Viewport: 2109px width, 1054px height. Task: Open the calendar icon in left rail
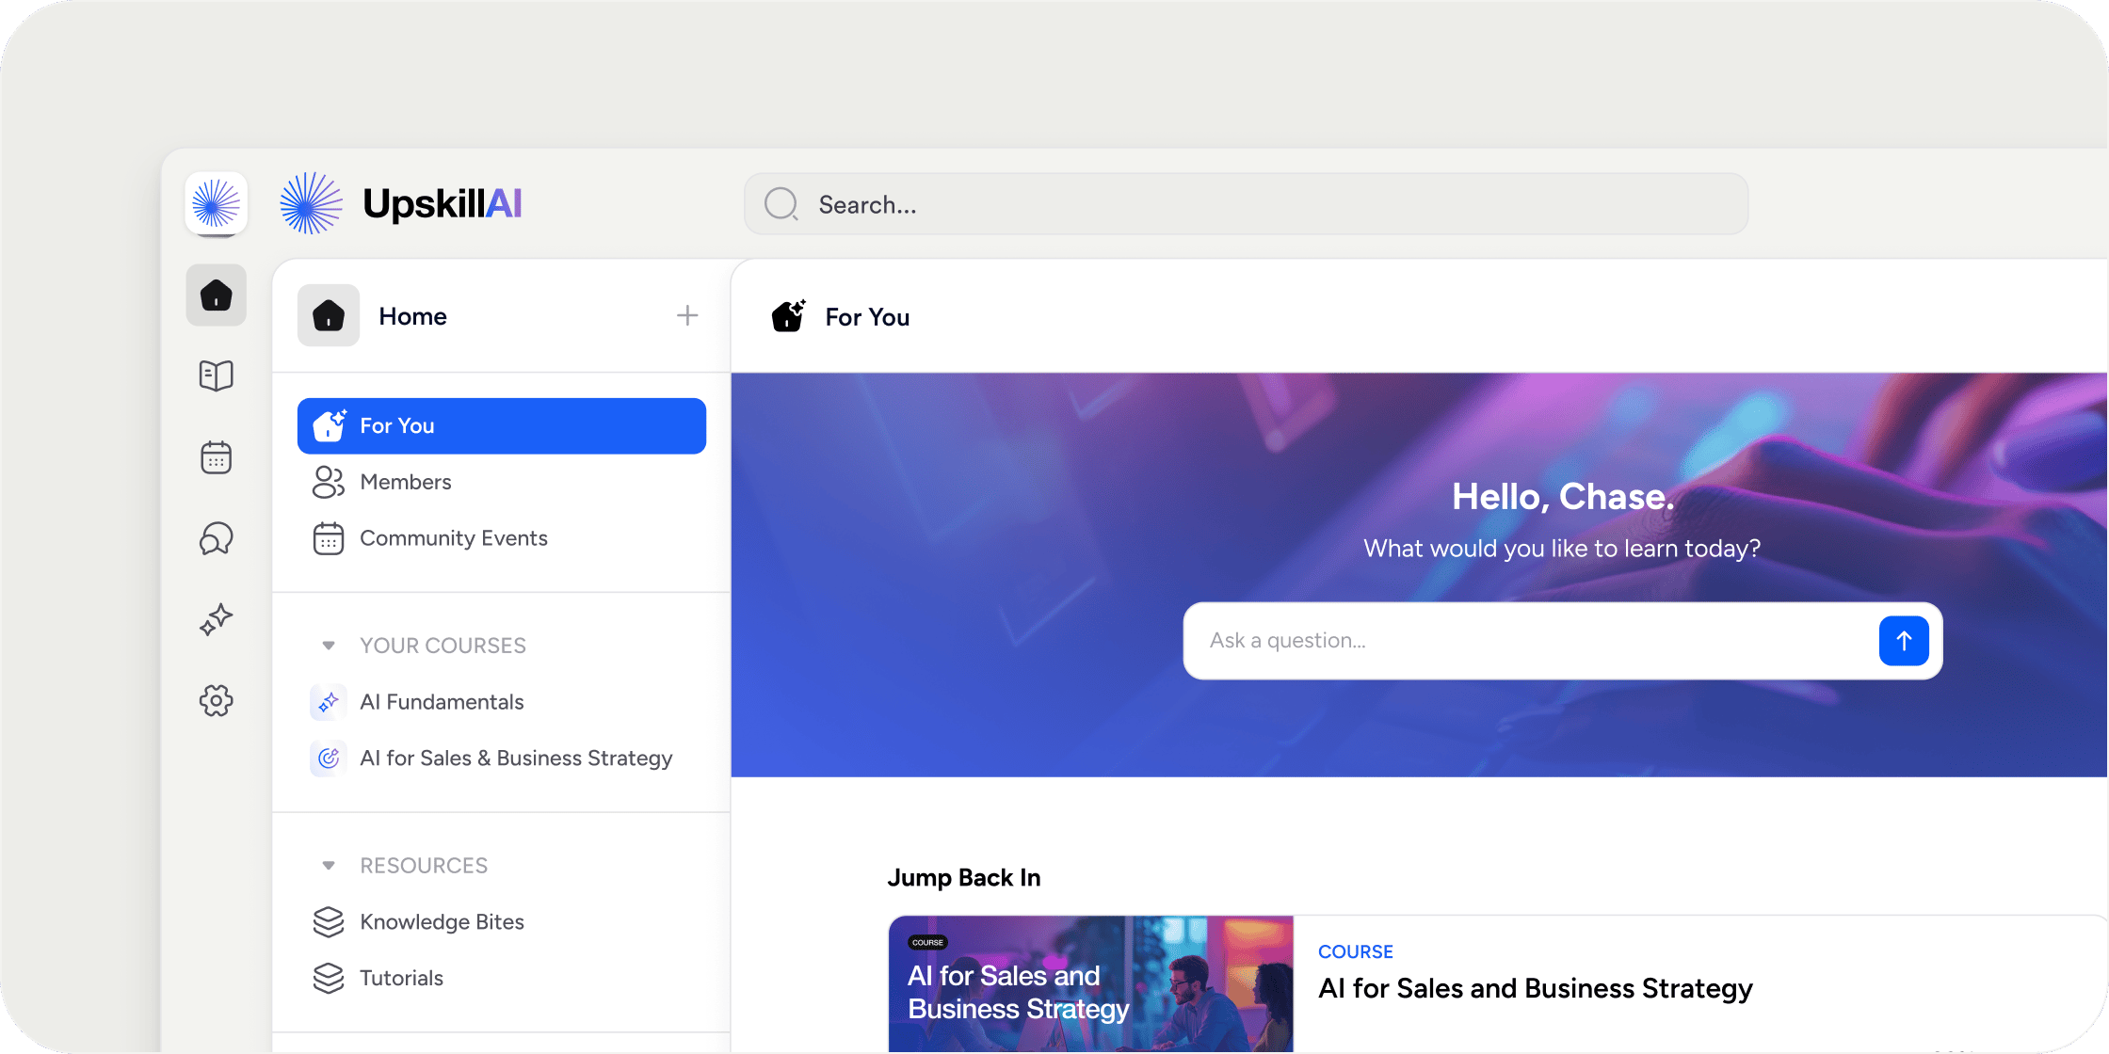217,457
